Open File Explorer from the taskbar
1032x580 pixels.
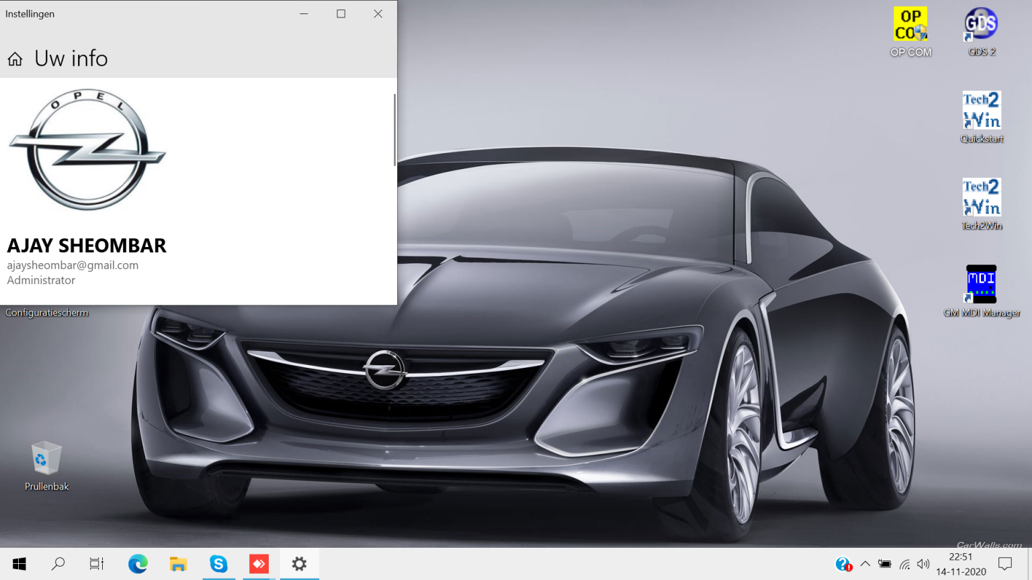177,564
